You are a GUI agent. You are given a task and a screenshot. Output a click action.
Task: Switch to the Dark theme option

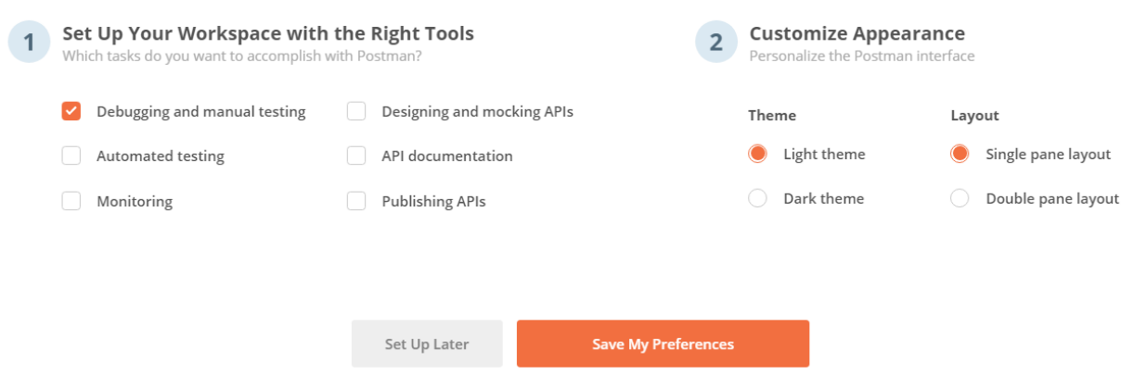[x=758, y=198]
